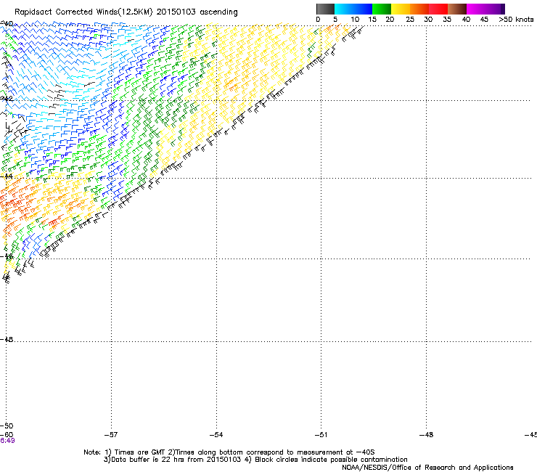Click the legend label '35'

(447, 20)
